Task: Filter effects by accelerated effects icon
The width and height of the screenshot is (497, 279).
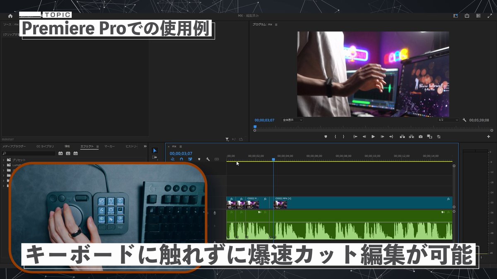Action: tap(60, 153)
